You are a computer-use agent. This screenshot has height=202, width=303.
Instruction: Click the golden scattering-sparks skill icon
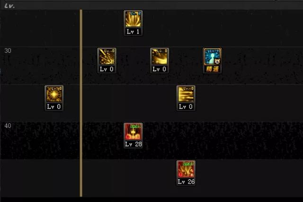click(x=107, y=57)
